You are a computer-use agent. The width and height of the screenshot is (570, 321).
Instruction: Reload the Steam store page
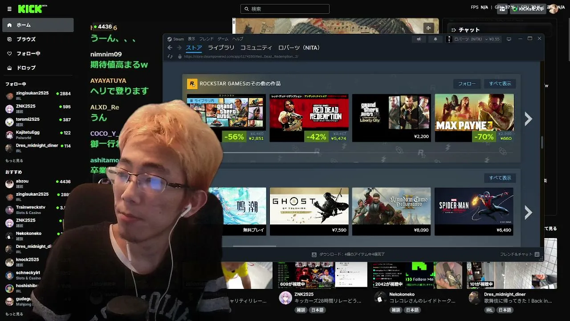click(x=170, y=57)
